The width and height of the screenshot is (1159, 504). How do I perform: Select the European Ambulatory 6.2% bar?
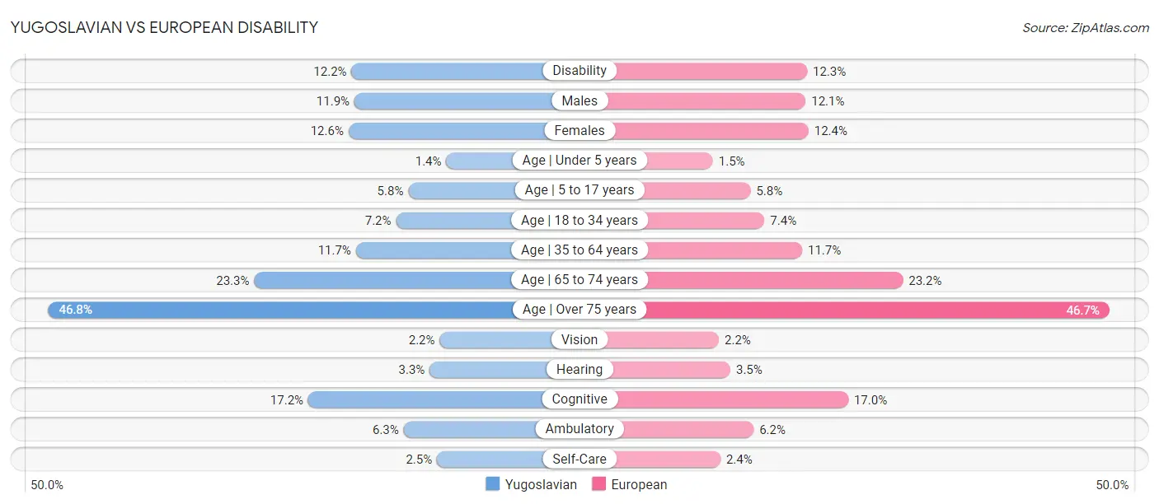[x=689, y=429]
